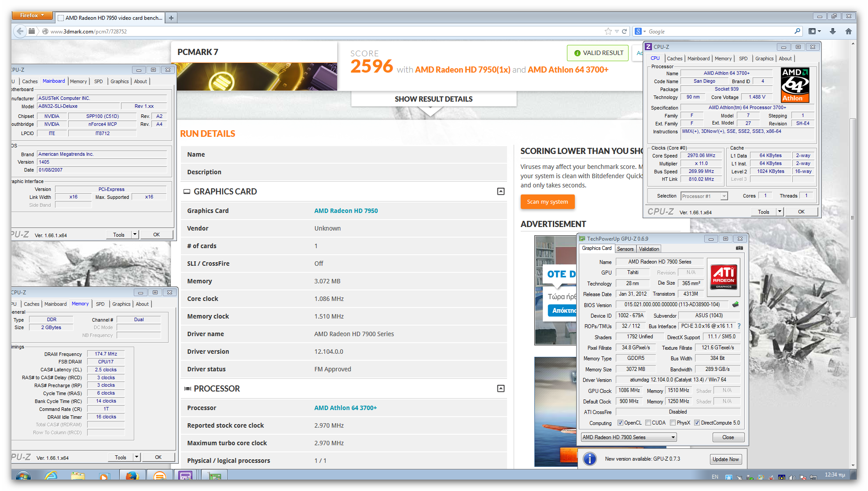Collapse the Graphics Card section

(x=501, y=191)
